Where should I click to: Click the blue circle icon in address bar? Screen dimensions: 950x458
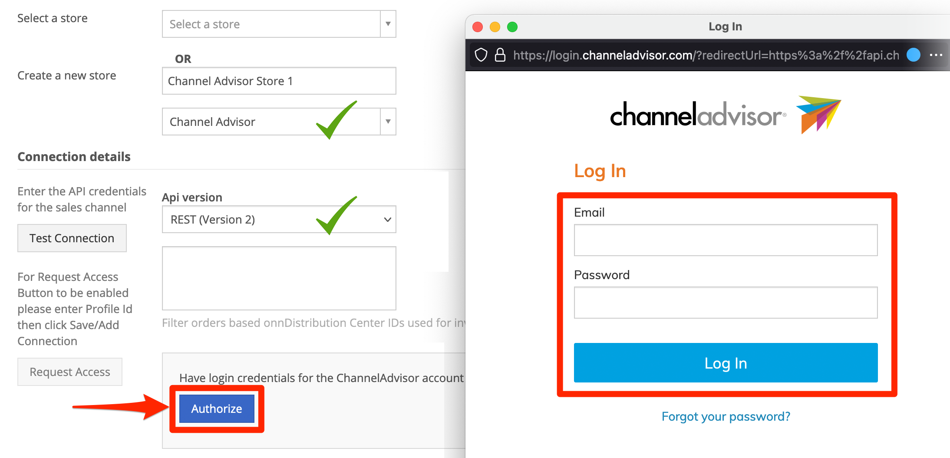click(914, 55)
